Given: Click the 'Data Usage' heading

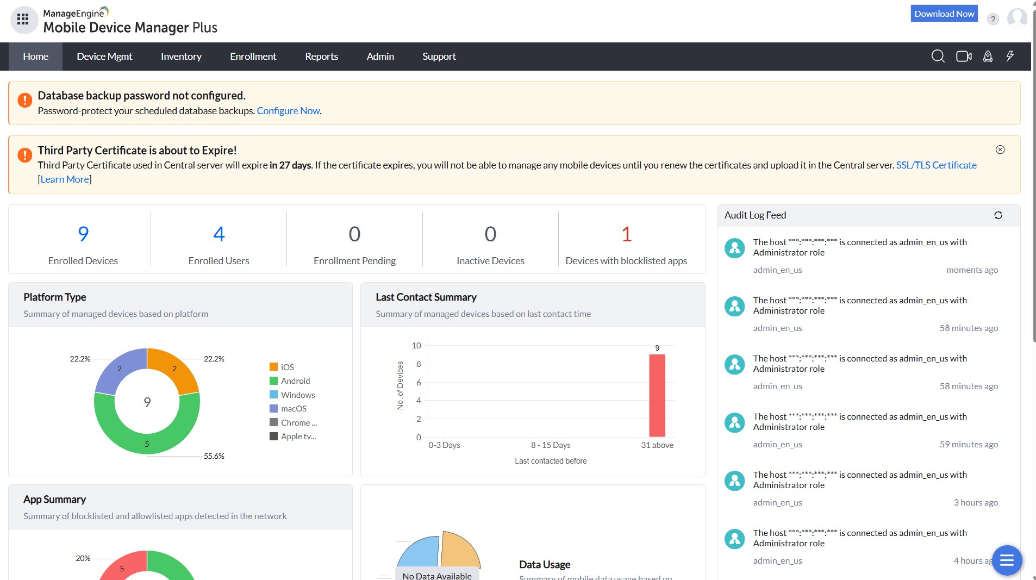Looking at the screenshot, I should [545, 564].
